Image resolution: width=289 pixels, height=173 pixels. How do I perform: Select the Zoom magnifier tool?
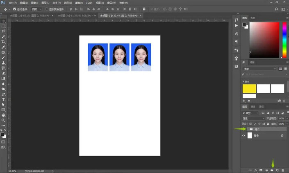pos(3,120)
